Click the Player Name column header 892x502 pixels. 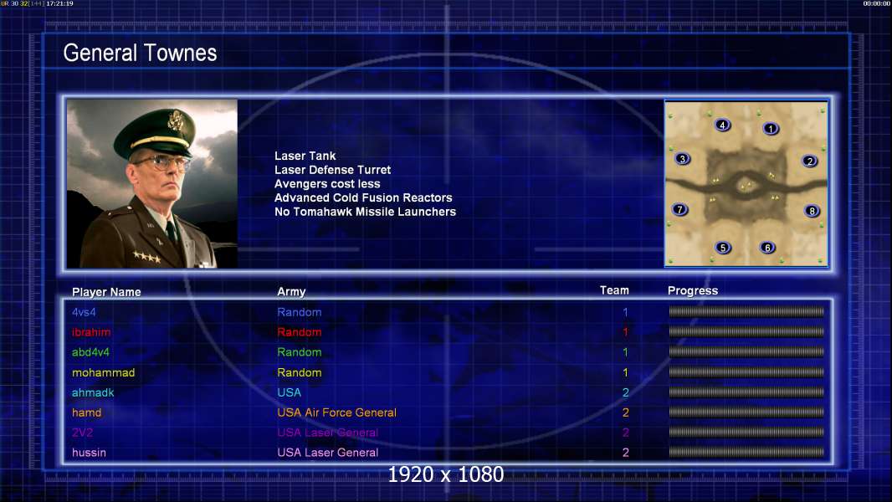point(106,292)
